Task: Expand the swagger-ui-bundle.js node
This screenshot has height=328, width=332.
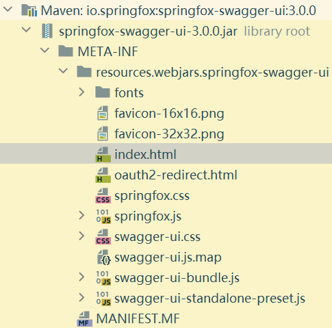Action: [81, 277]
